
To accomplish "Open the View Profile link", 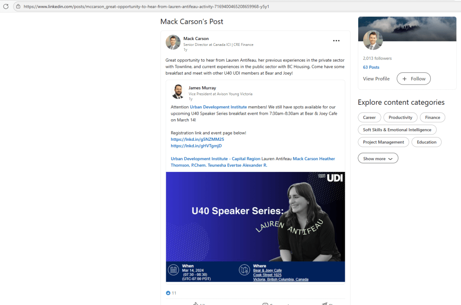I will [x=376, y=79].
